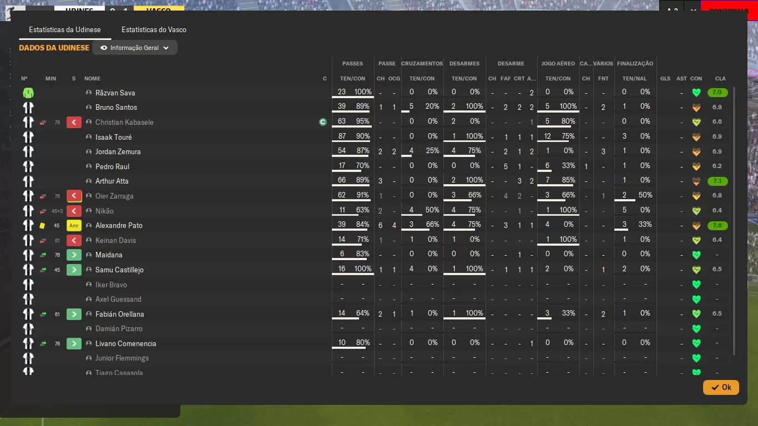This screenshot has height=426, width=758.
Task: Sort by the GLS column header
Action: pos(665,79)
